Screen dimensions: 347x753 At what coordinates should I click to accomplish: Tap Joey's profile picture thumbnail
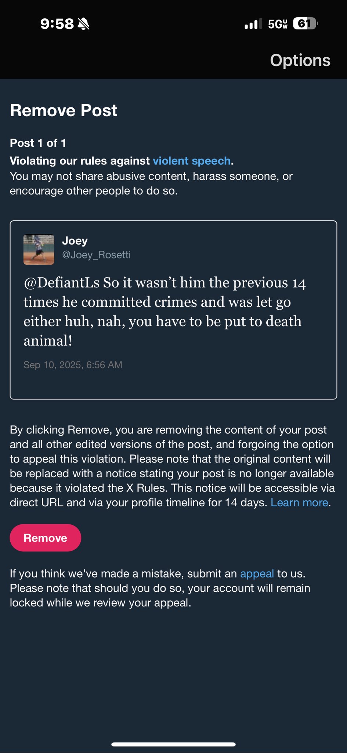click(39, 250)
